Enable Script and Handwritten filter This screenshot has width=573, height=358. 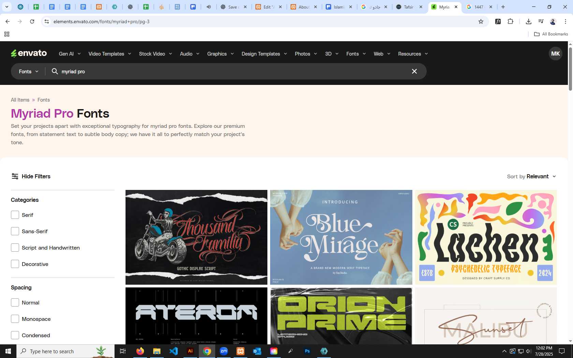(15, 248)
